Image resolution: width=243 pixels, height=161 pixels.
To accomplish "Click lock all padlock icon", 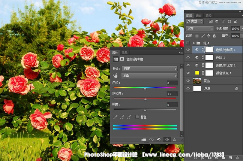I will [x=214, y=36].
